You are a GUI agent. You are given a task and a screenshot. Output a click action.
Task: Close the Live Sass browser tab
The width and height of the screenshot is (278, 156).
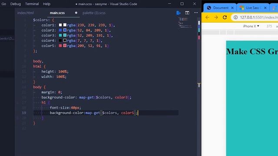265,8
